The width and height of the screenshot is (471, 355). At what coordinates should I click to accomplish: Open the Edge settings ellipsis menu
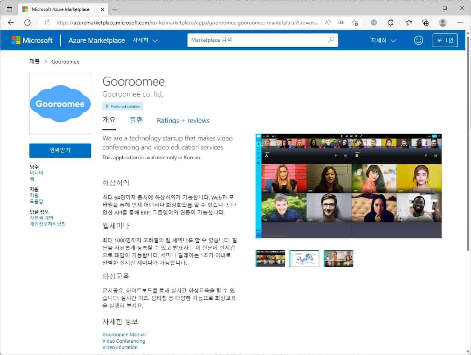(460, 23)
